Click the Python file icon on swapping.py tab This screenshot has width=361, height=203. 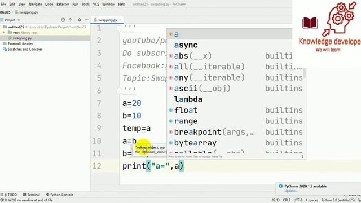pyautogui.click(x=95, y=20)
